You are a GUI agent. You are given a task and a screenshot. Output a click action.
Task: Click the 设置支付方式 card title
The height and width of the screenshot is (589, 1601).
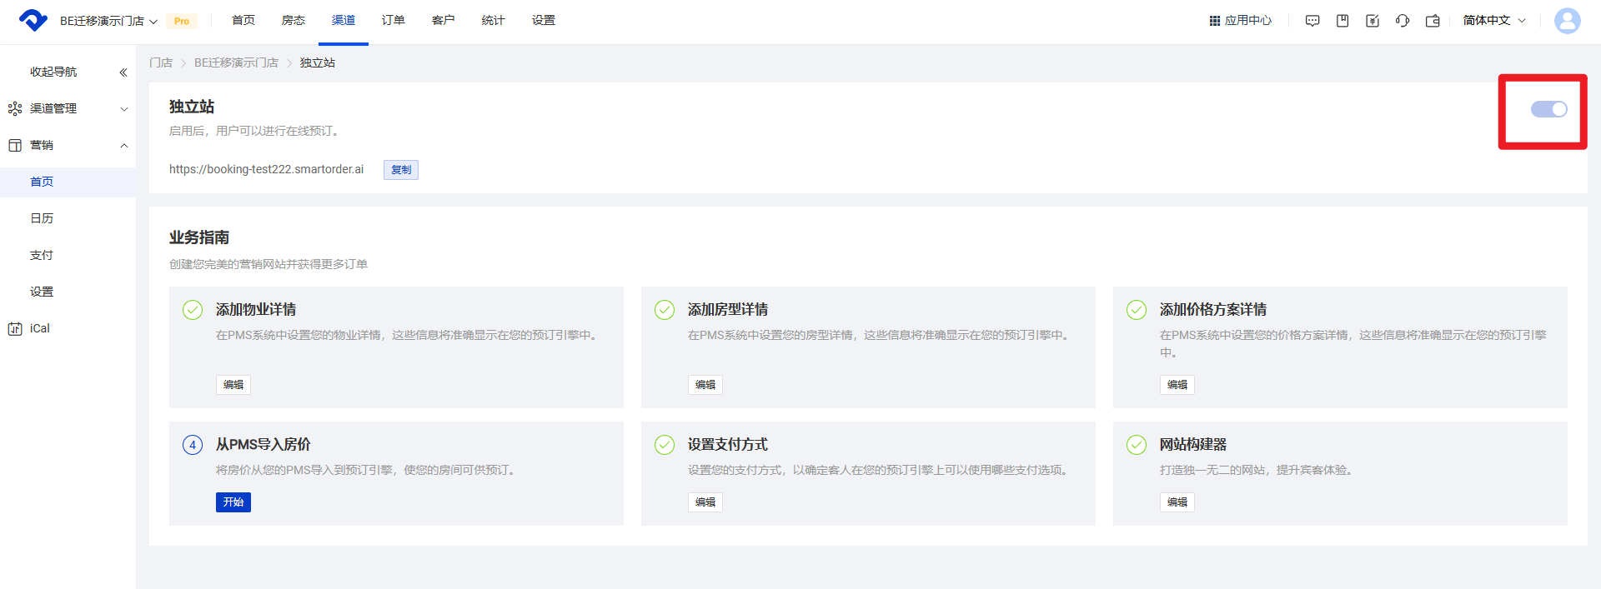click(x=728, y=445)
